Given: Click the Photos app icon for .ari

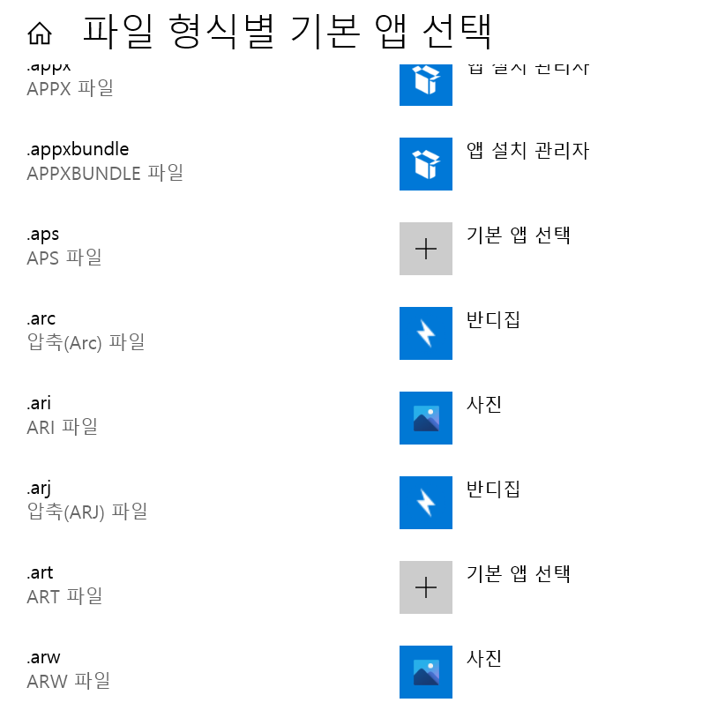Looking at the screenshot, I should [425, 417].
